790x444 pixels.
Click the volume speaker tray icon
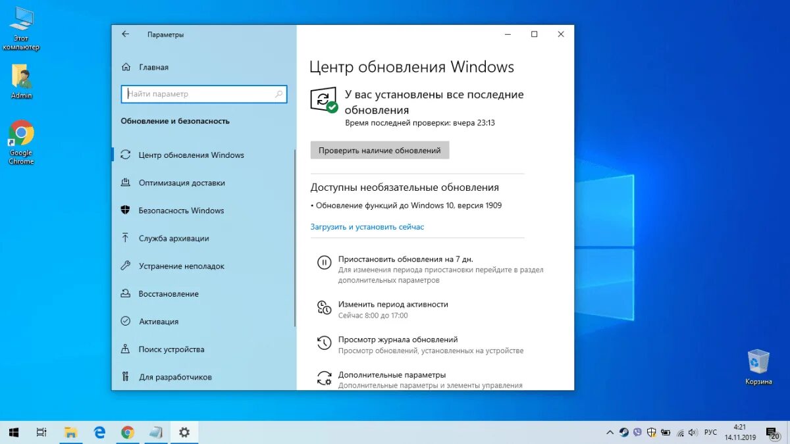tap(693, 432)
